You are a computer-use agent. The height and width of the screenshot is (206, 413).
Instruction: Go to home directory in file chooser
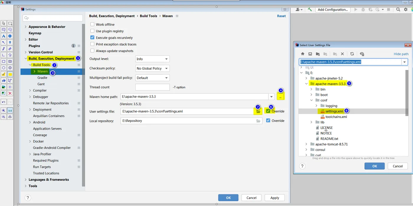click(x=303, y=54)
